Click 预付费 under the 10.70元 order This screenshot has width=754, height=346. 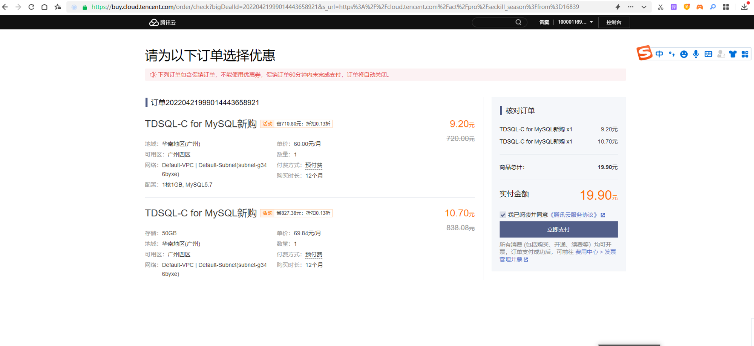[x=314, y=254]
